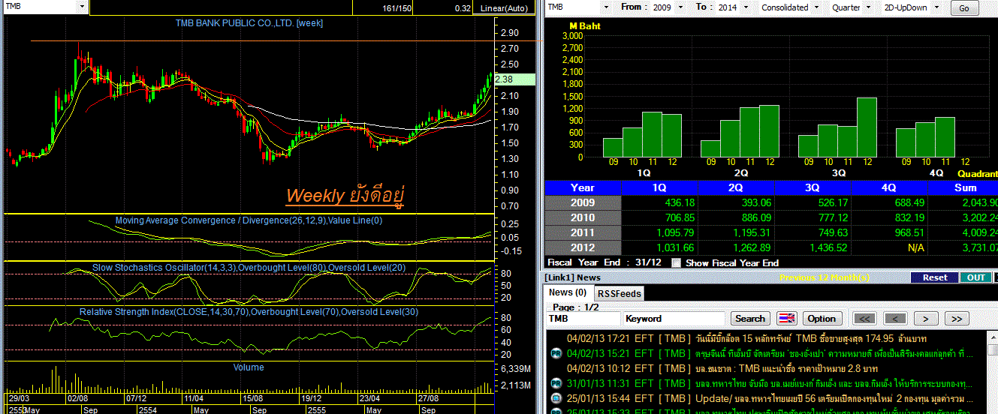Go to previous news page (<)

click(896, 319)
